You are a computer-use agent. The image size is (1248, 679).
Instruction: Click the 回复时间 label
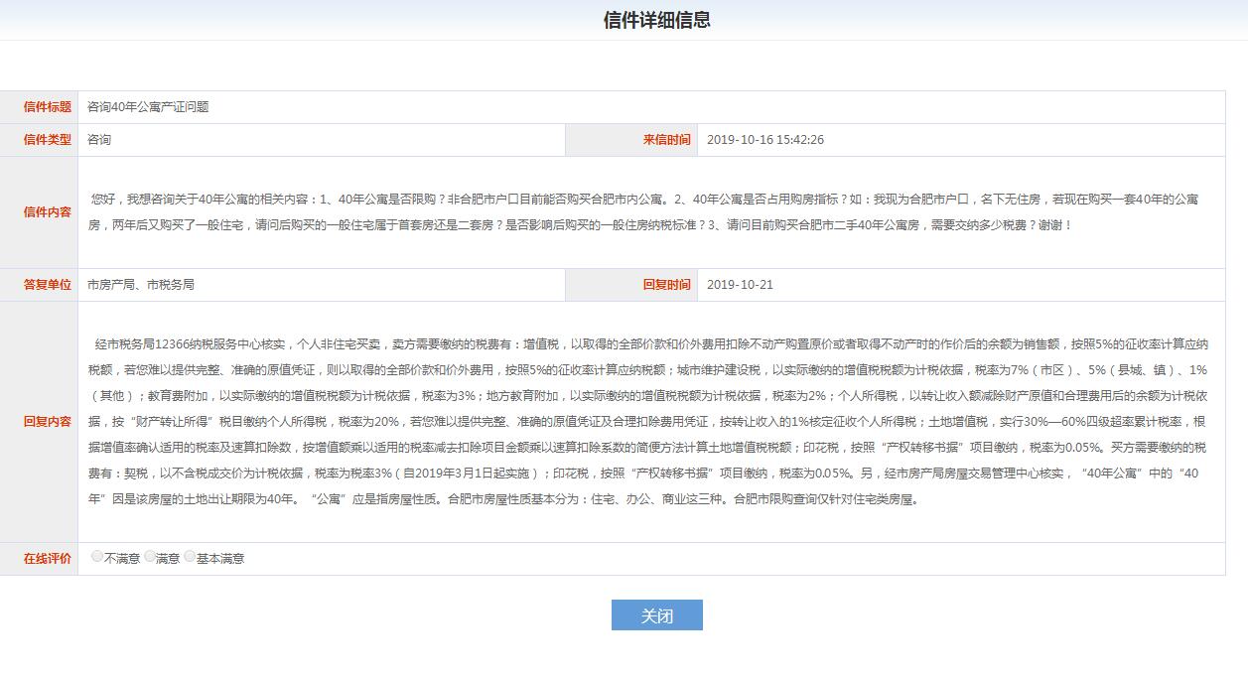click(x=666, y=285)
